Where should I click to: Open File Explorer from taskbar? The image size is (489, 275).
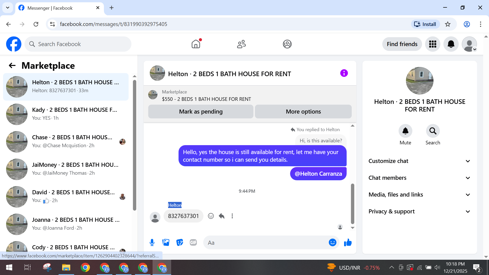[x=66, y=267]
